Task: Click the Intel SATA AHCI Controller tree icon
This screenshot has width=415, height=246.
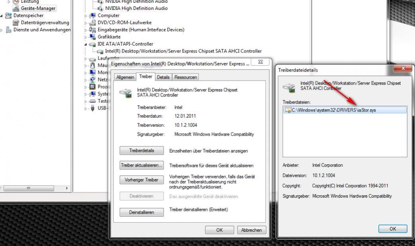Action: tap(100, 52)
